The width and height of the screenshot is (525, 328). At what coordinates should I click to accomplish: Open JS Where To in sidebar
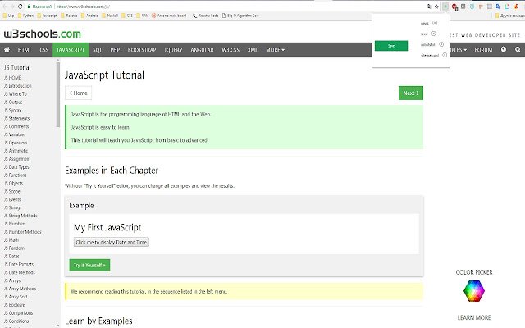16,93
